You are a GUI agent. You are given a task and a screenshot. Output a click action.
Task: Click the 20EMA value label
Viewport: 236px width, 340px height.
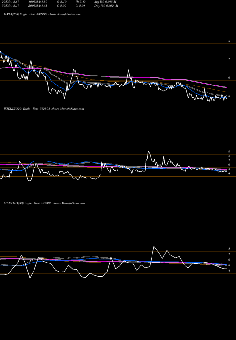click(10, 2)
